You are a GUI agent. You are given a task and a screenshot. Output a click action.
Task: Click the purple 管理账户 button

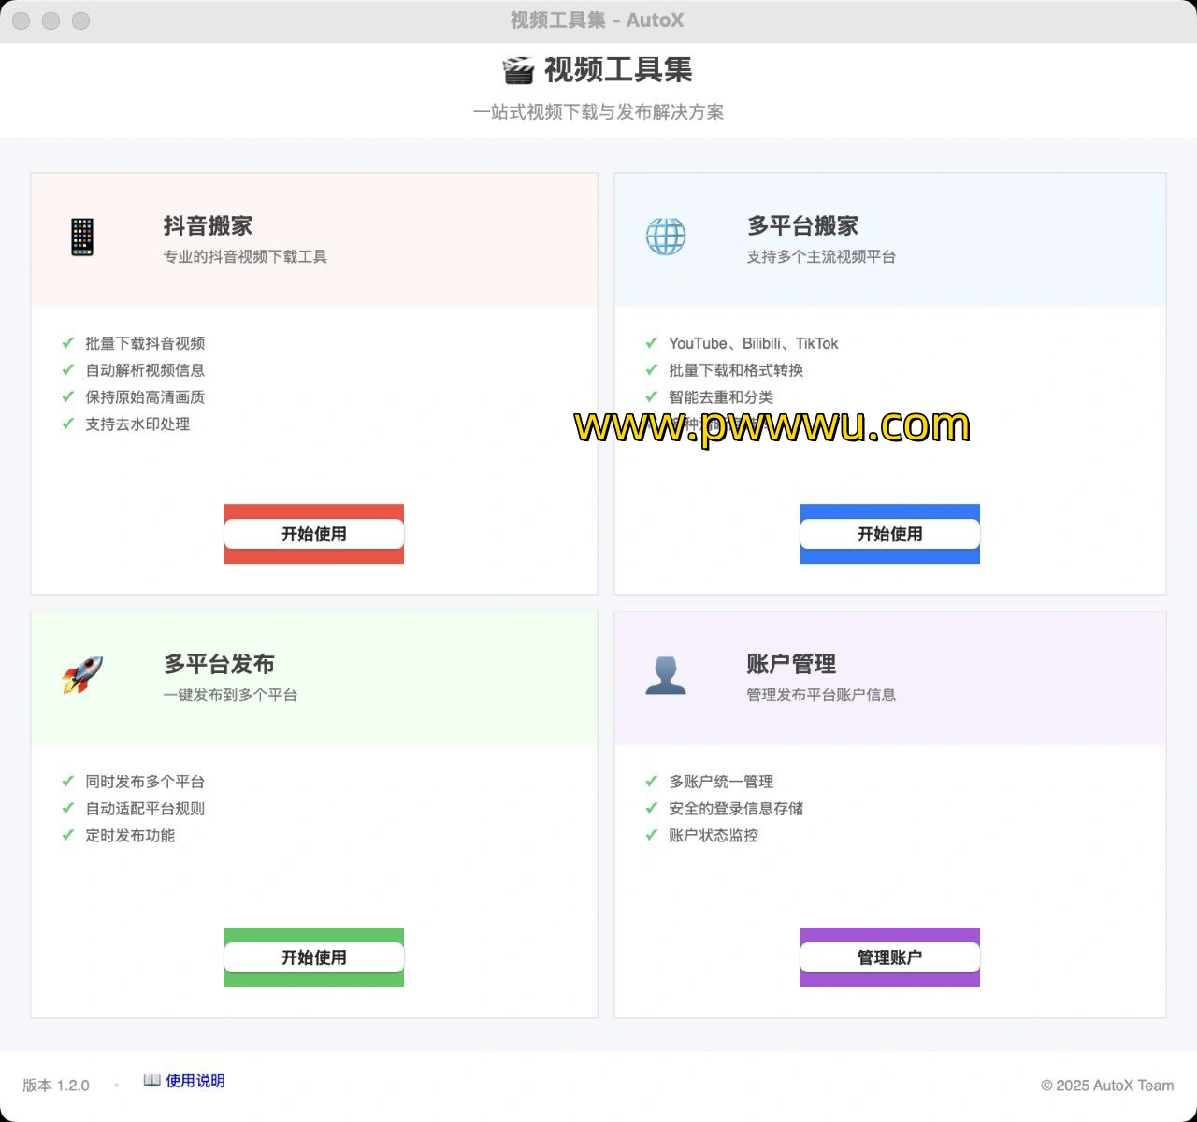[x=890, y=957]
